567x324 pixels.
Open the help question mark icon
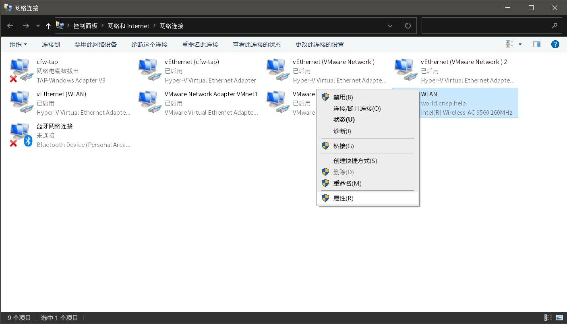tap(555, 44)
